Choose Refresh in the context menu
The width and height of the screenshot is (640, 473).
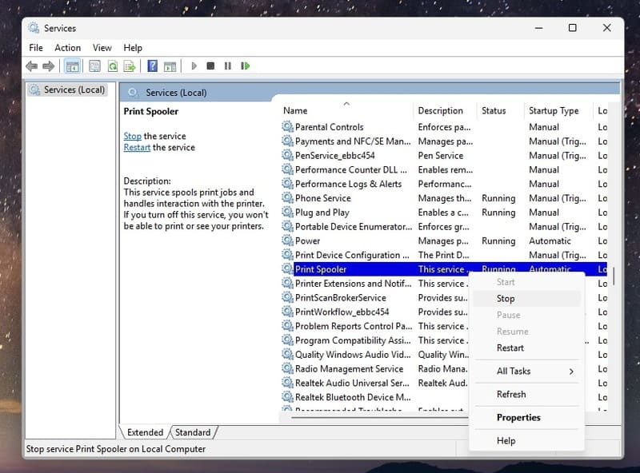pyautogui.click(x=526, y=395)
